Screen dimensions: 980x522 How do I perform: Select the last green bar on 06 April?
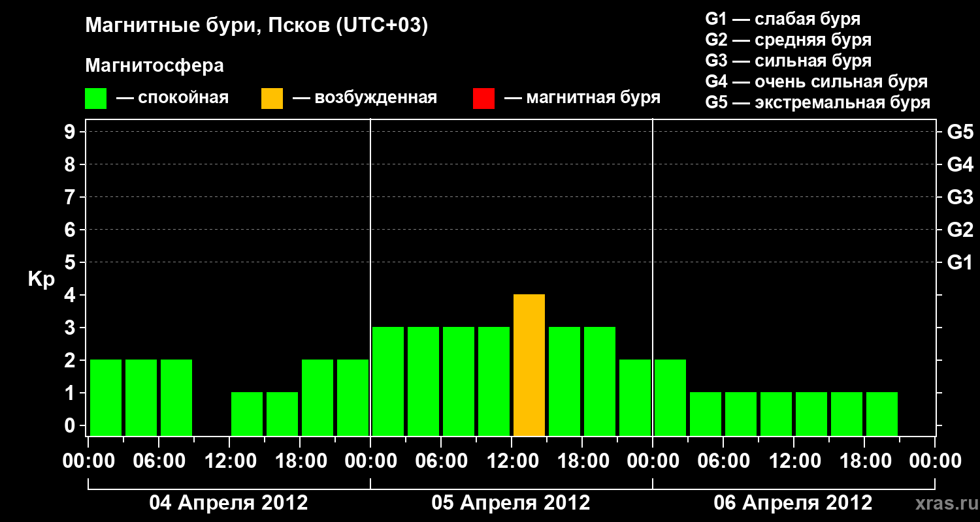coord(882,414)
